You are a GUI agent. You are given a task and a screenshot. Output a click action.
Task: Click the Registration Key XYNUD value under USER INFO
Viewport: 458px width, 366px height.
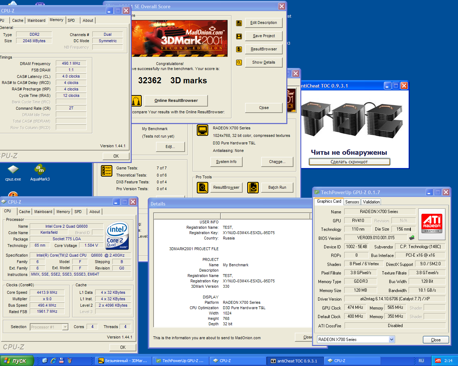249,233
